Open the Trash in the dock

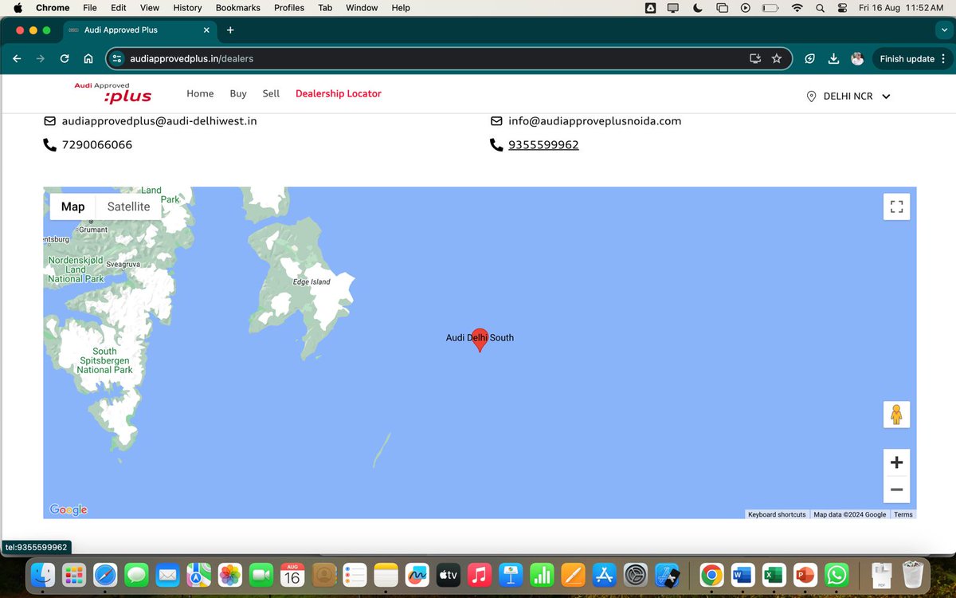(x=912, y=574)
